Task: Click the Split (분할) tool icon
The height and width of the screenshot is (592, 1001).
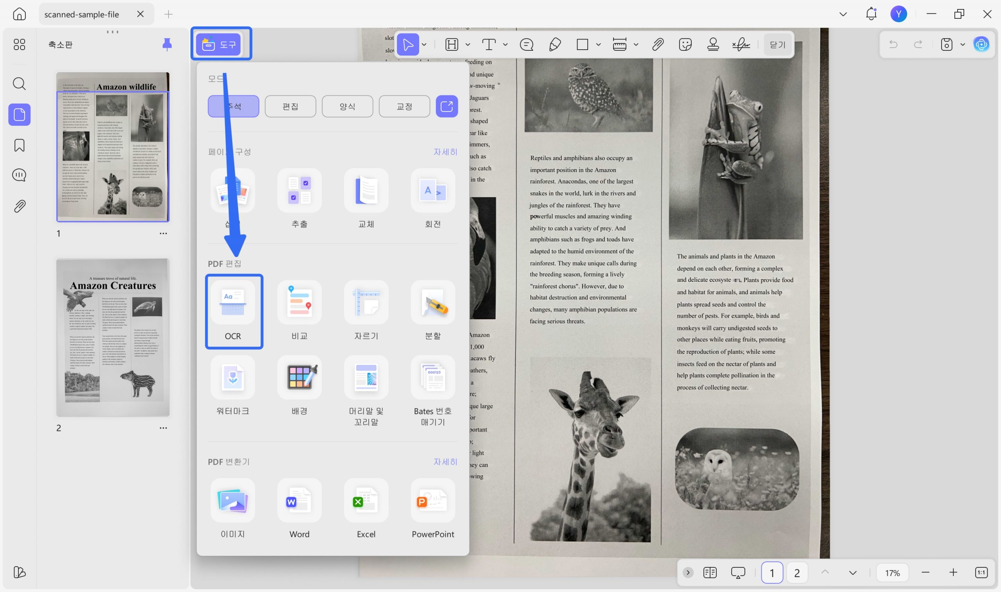Action: pyautogui.click(x=432, y=303)
